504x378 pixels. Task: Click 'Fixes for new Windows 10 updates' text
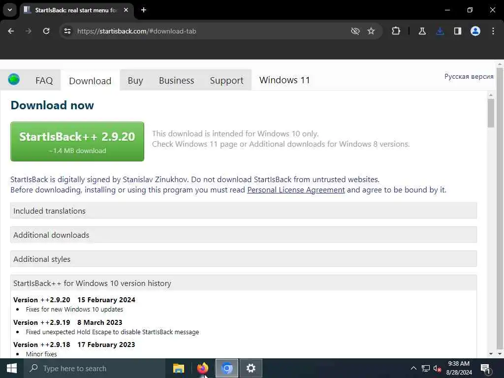point(74,309)
